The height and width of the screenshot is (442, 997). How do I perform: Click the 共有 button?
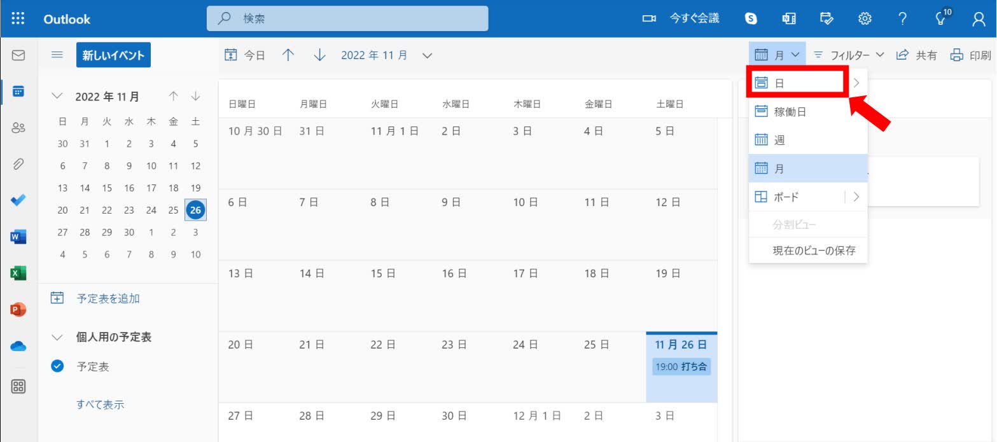916,55
